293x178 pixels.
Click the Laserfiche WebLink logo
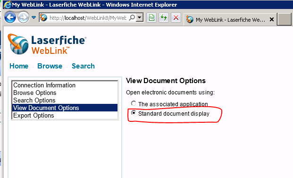pyautogui.click(x=47, y=44)
